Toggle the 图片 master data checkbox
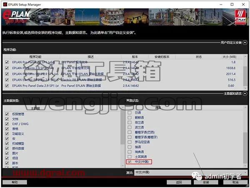Viewport: 250px width, 188px height. pyautogui.click(x=7, y=154)
